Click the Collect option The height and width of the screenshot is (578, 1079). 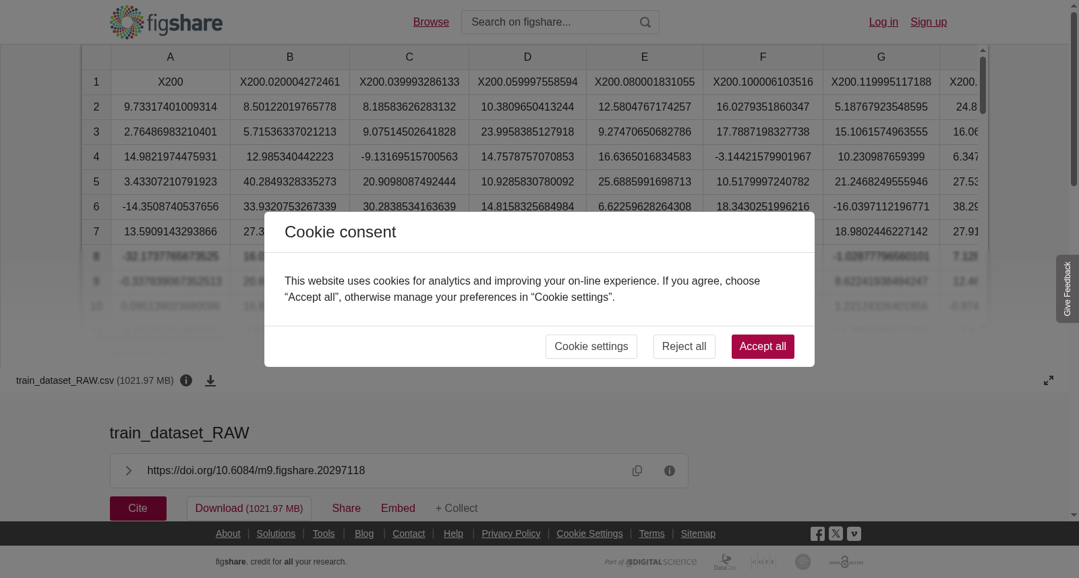tap(457, 509)
